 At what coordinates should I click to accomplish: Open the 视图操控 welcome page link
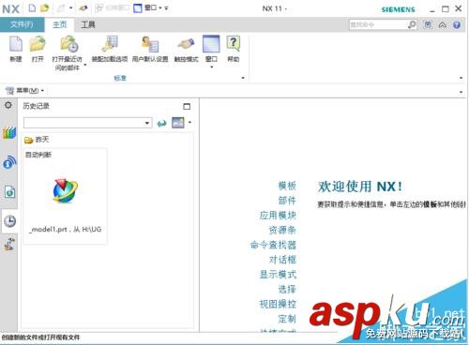[278, 304]
